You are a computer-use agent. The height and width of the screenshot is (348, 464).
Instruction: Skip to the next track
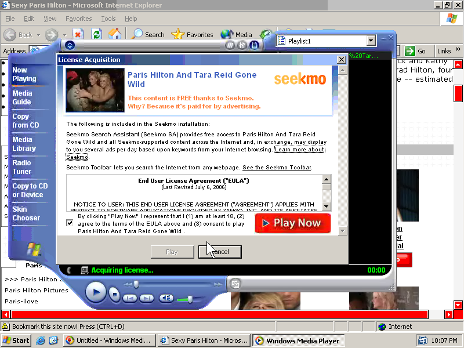click(147, 298)
